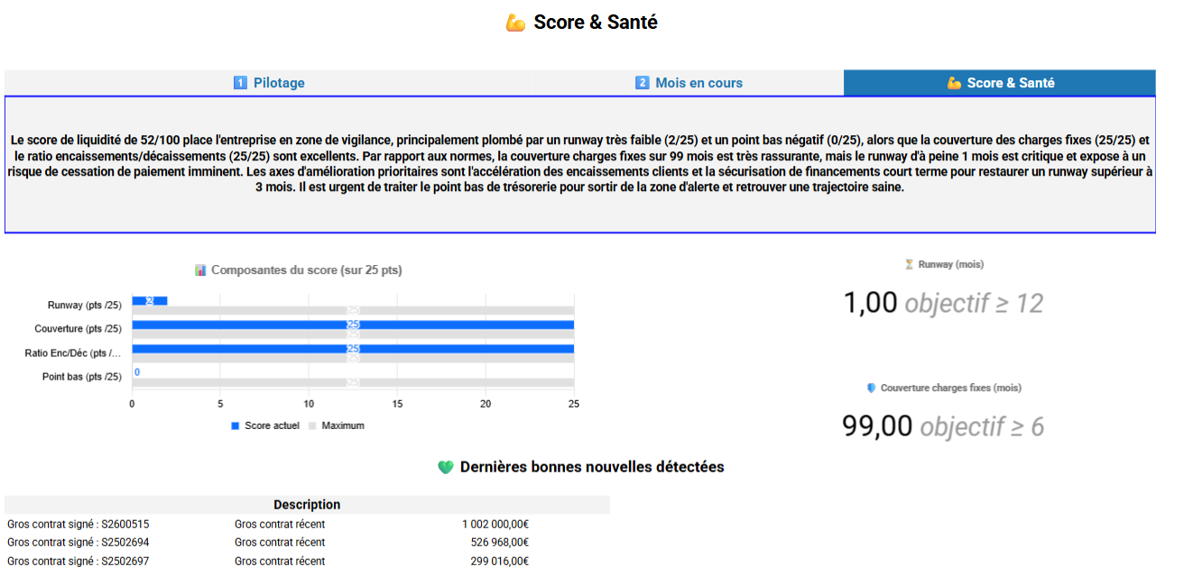1184x585 pixels.
Task: Click the blue Ratio Enc/Déc score bar
Action: (353, 349)
